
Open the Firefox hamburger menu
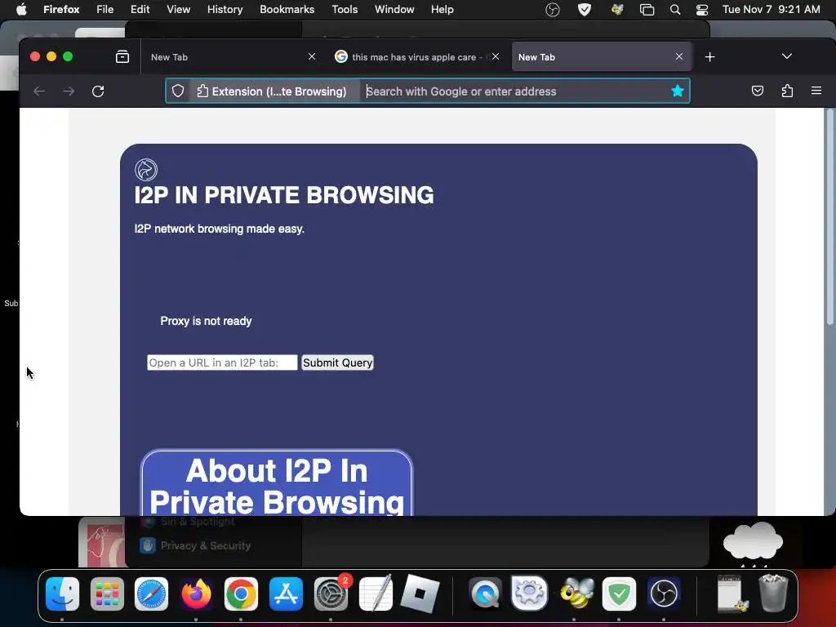click(816, 91)
